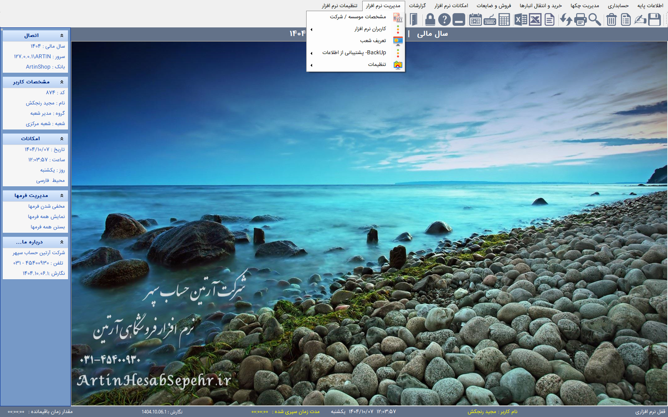This screenshot has width=668, height=417.
Task: Open the گزارشات menu
Action: click(417, 6)
